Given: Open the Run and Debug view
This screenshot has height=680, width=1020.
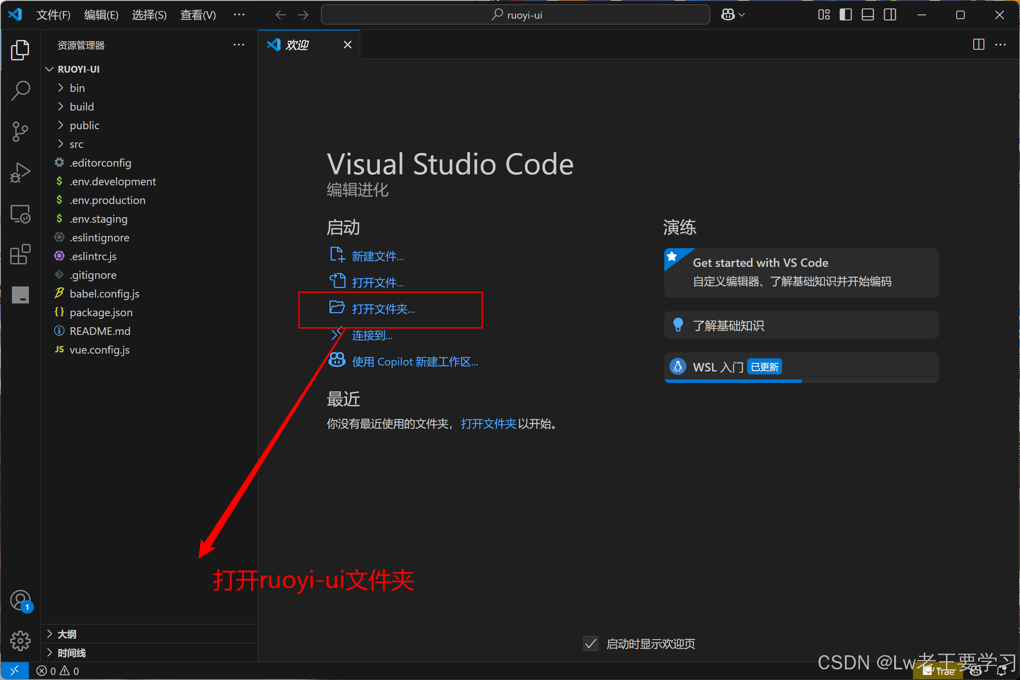Looking at the screenshot, I should pos(20,172).
